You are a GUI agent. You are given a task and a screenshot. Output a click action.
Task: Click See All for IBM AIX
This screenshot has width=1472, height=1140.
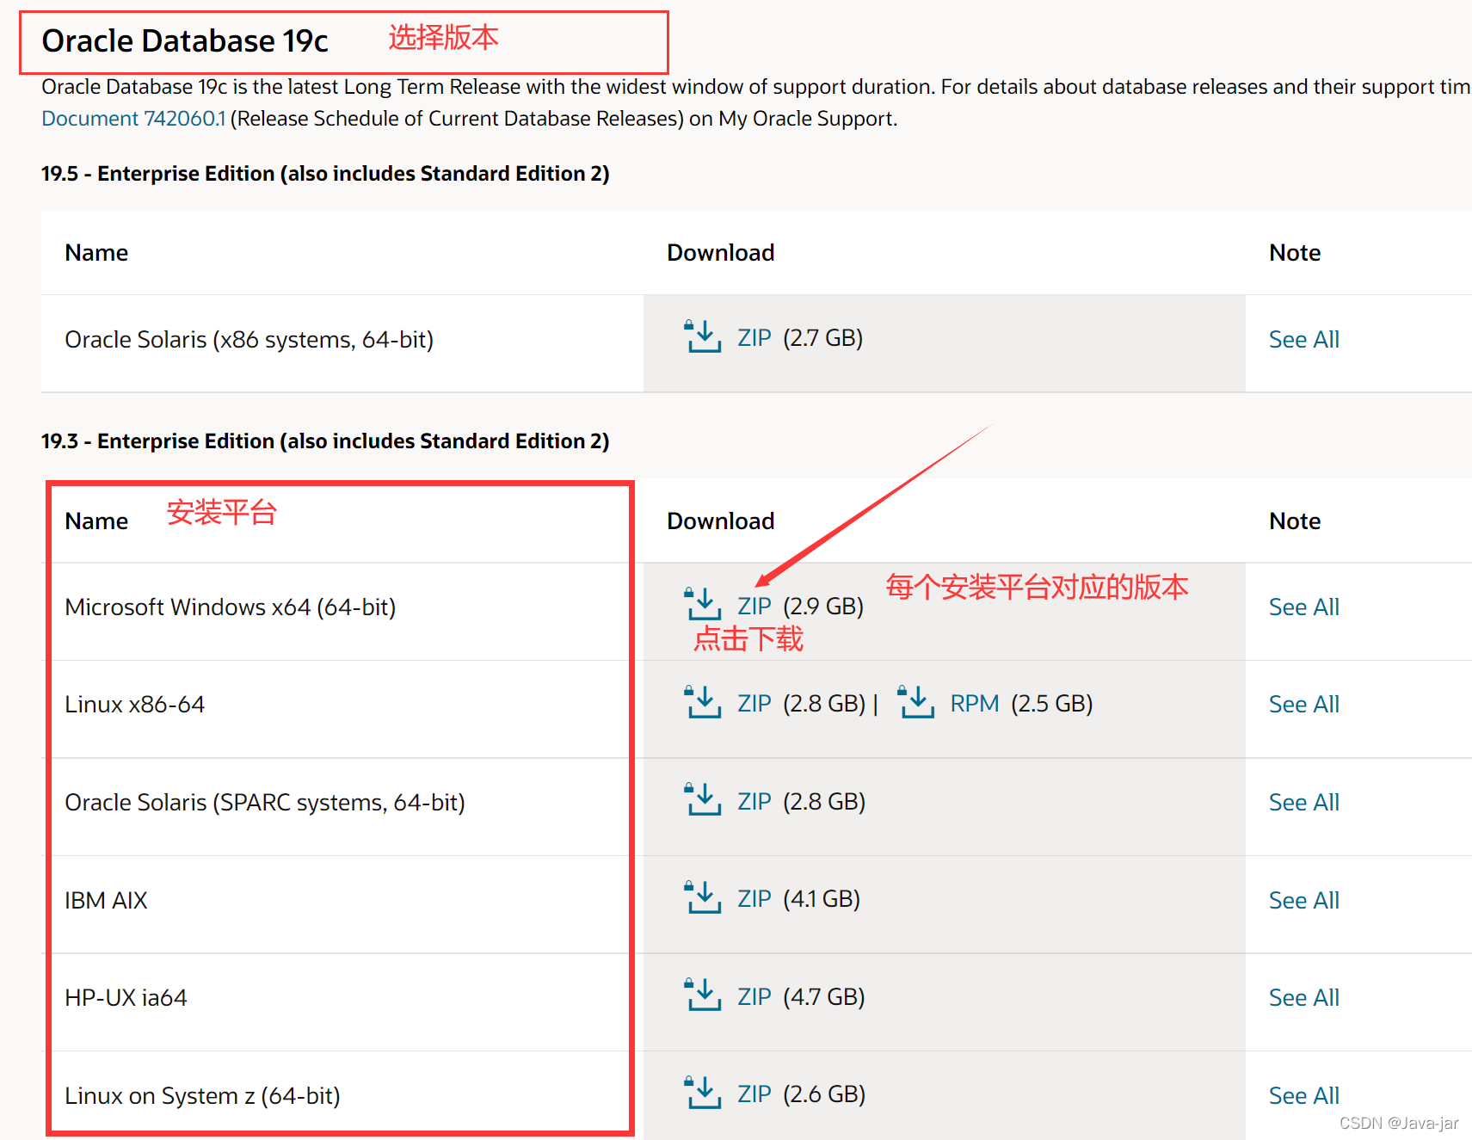(x=1303, y=899)
